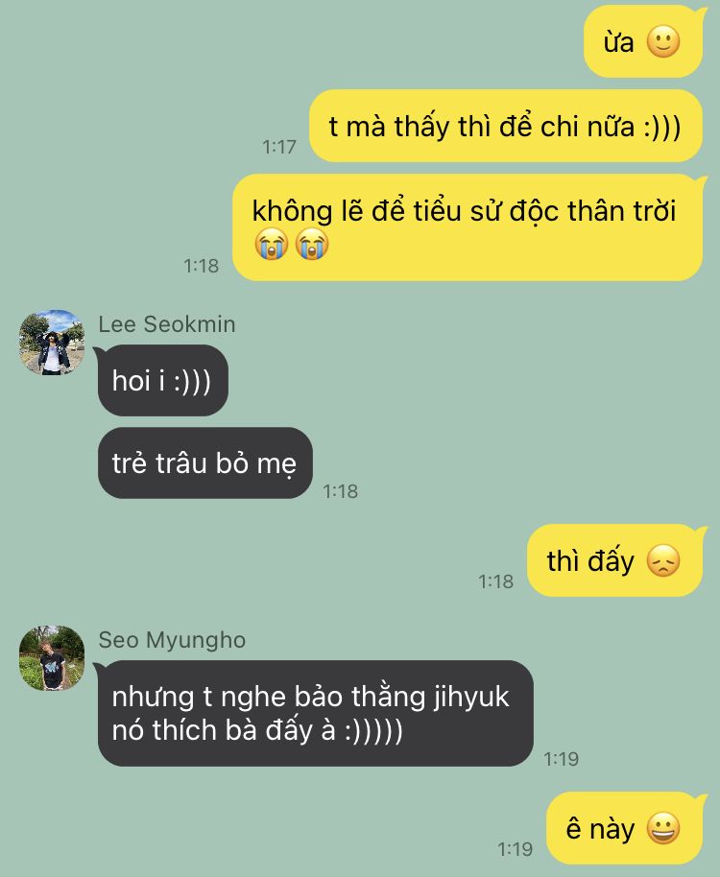This screenshot has height=877, width=720.
Task: Tap the Lee Seokmin sender name
Action: [167, 324]
